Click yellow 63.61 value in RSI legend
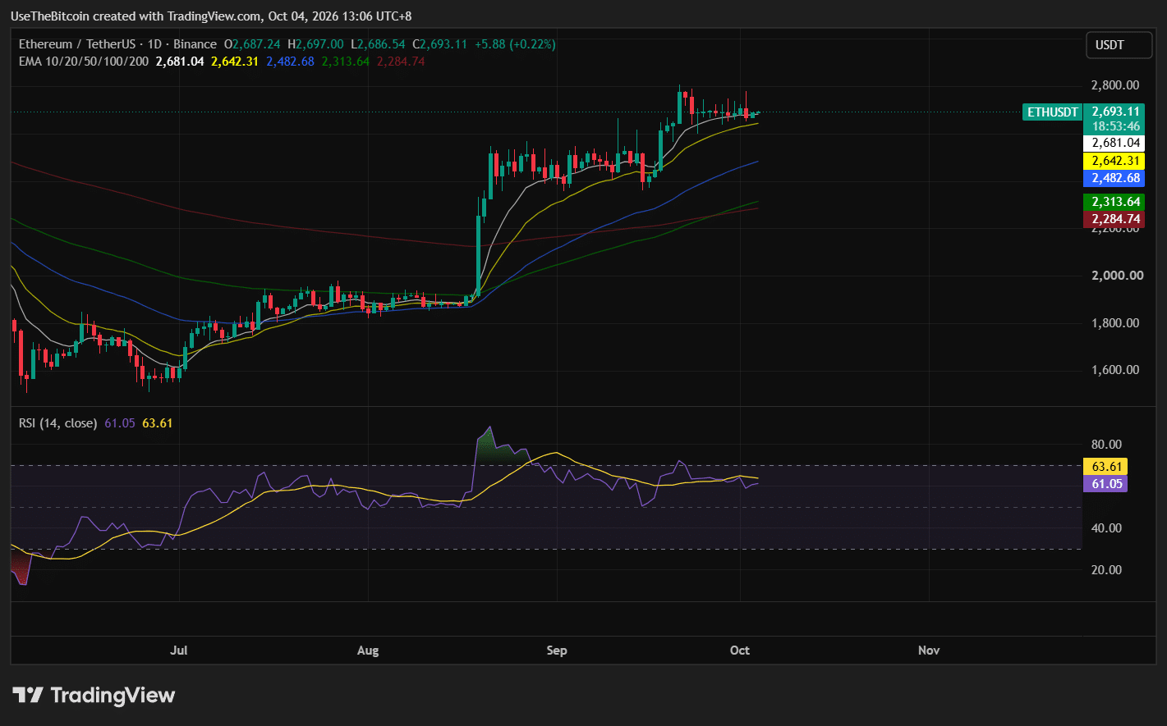This screenshot has height=726, width=1167. tap(158, 423)
